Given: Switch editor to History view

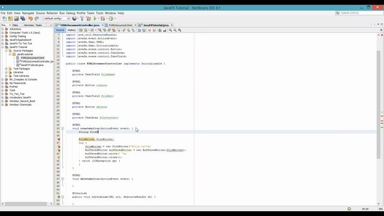Looking at the screenshot, I should pyautogui.click(x=71, y=30).
